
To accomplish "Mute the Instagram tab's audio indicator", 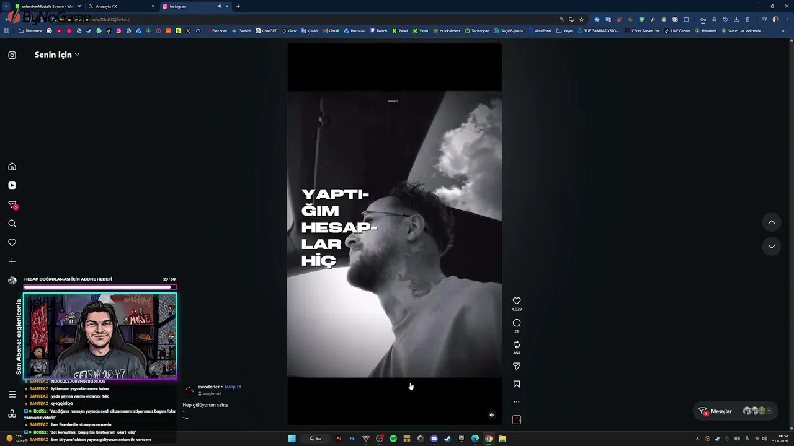I will point(219,6).
